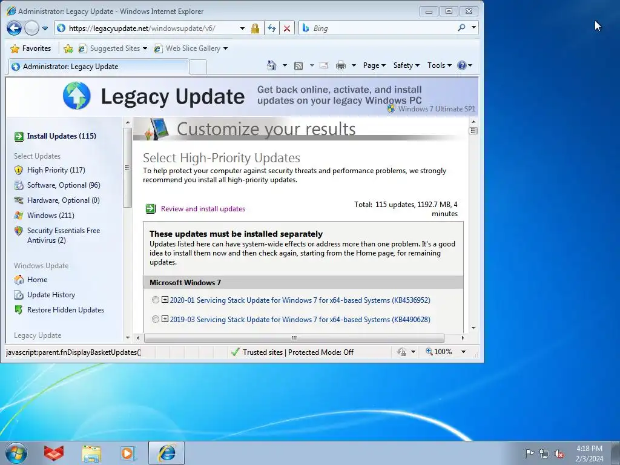The image size is (620, 465).
Task: Click the Home toolbar icon
Action: click(272, 65)
